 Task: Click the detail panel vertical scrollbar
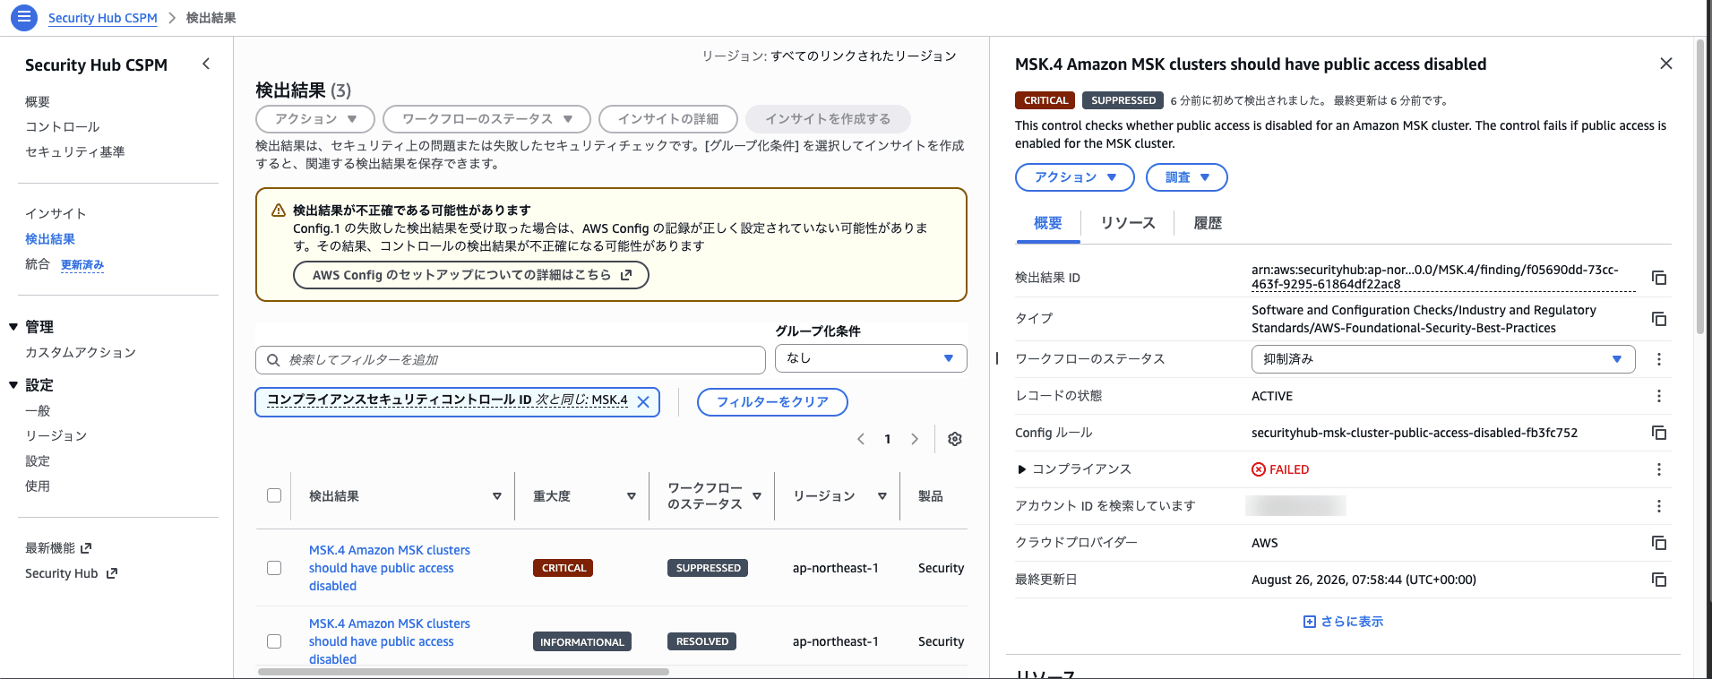(1699, 188)
